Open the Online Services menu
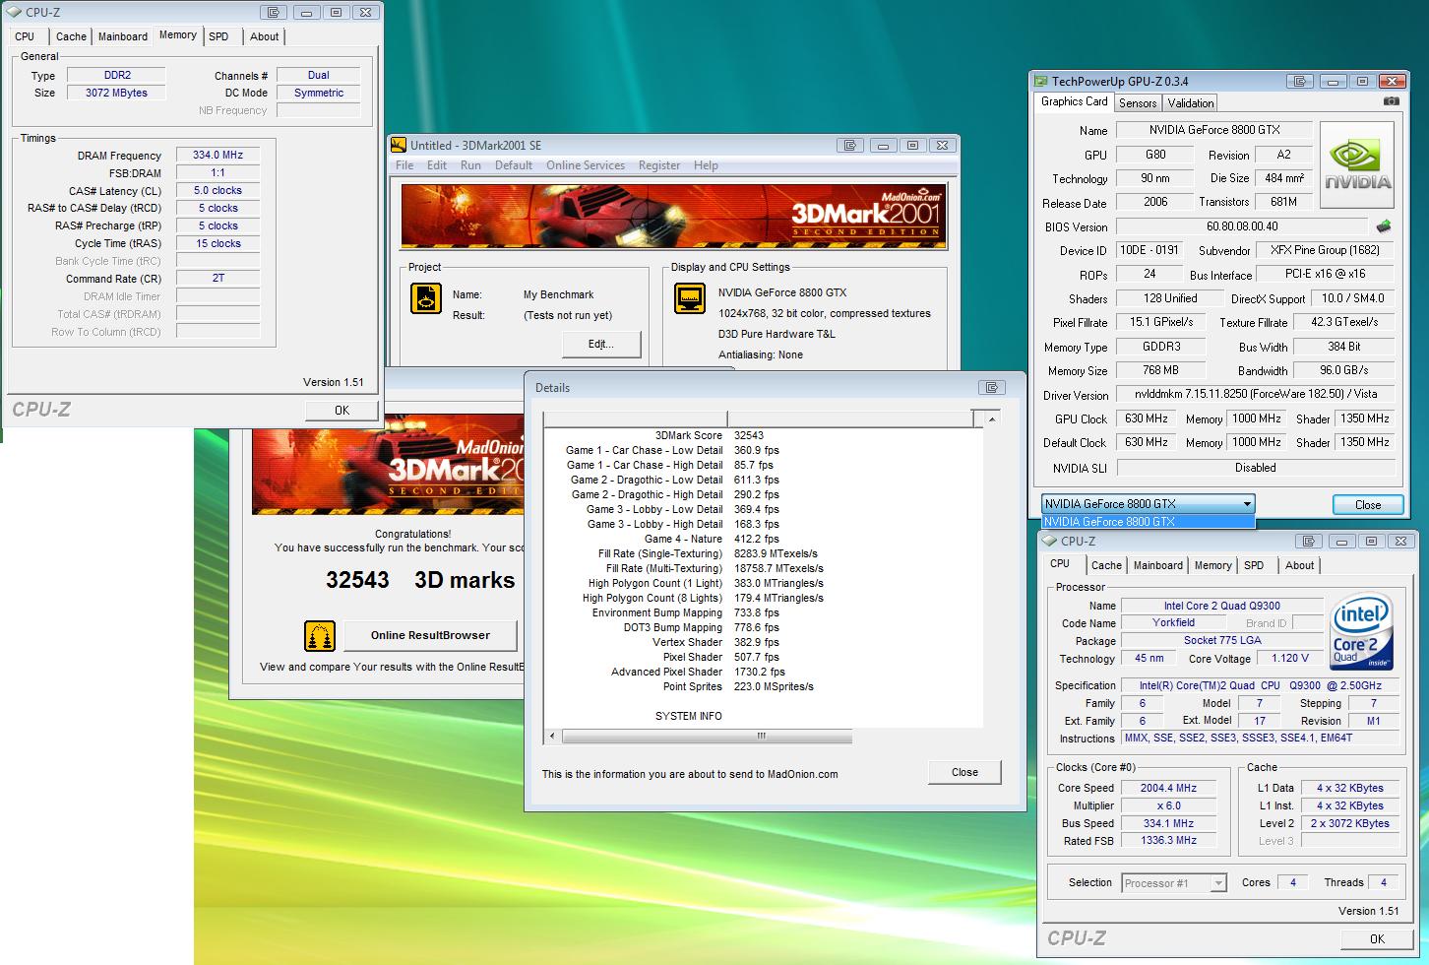 click(x=586, y=165)
